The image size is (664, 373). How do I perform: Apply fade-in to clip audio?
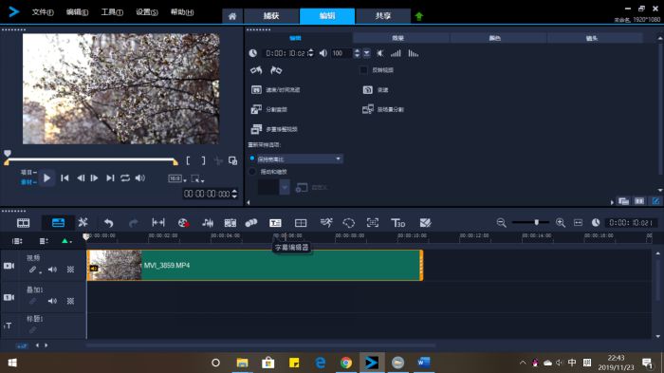[396, 53]
